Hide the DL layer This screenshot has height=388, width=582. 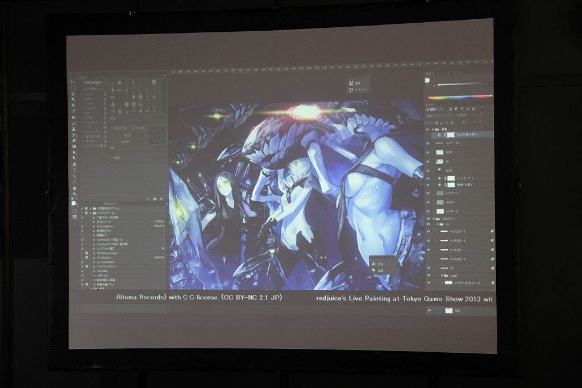[x=427, y=162]
